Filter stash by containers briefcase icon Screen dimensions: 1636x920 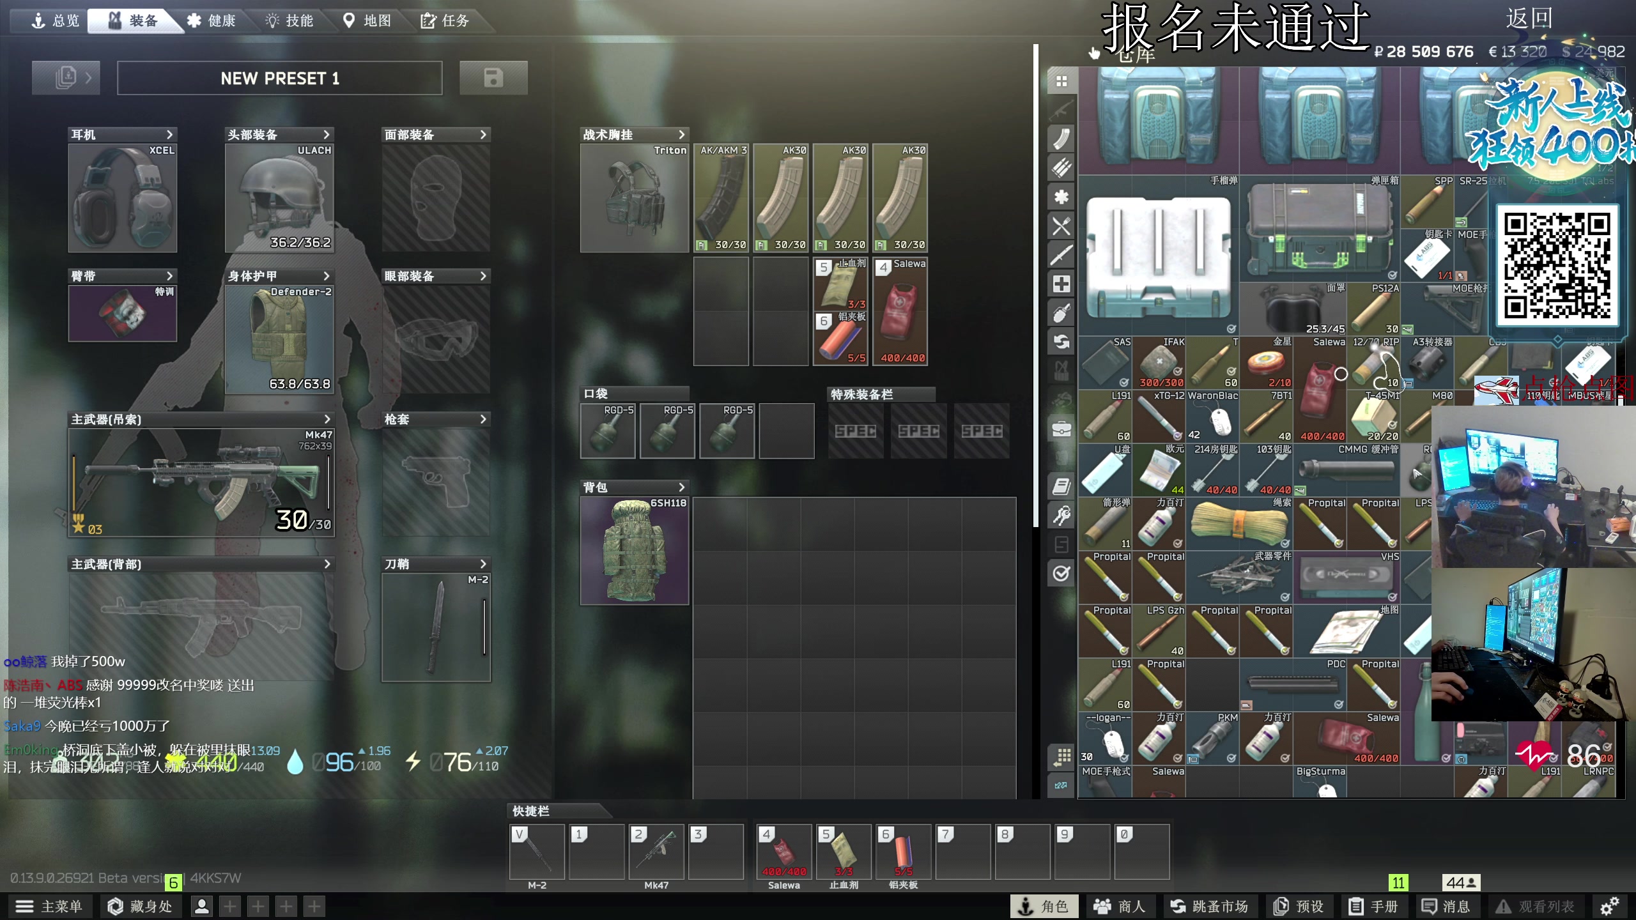(x=1061, y=429)
